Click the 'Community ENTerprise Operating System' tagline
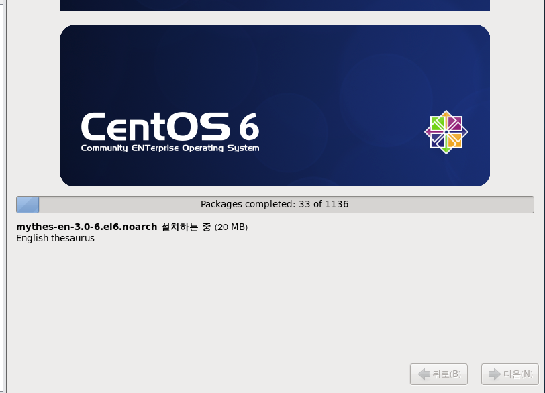545x393 pixels. pos(170,148)
